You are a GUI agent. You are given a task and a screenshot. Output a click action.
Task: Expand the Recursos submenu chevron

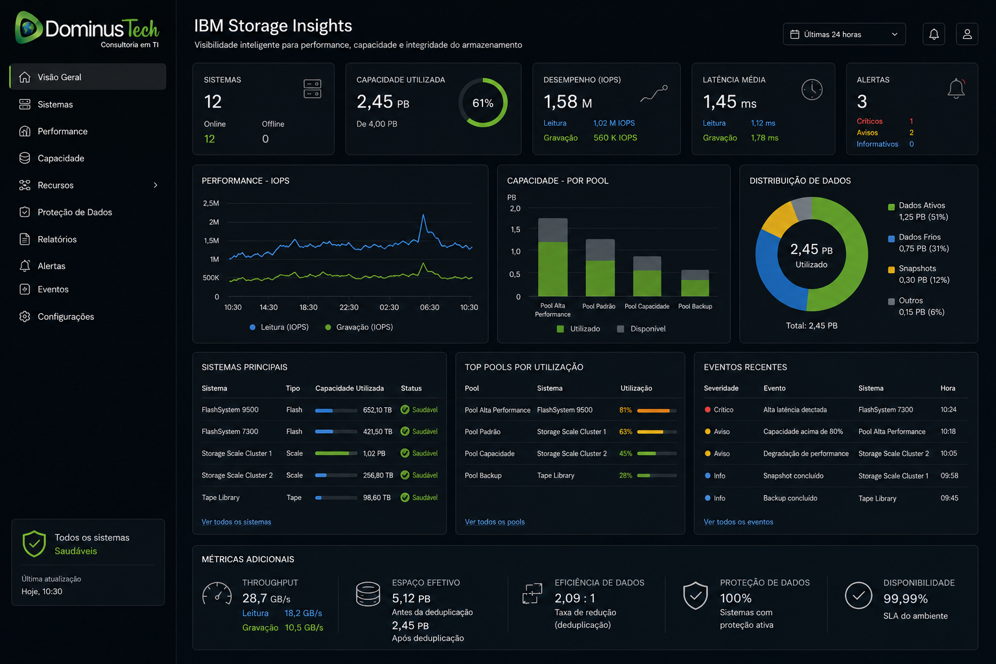[x=156, y=185]
